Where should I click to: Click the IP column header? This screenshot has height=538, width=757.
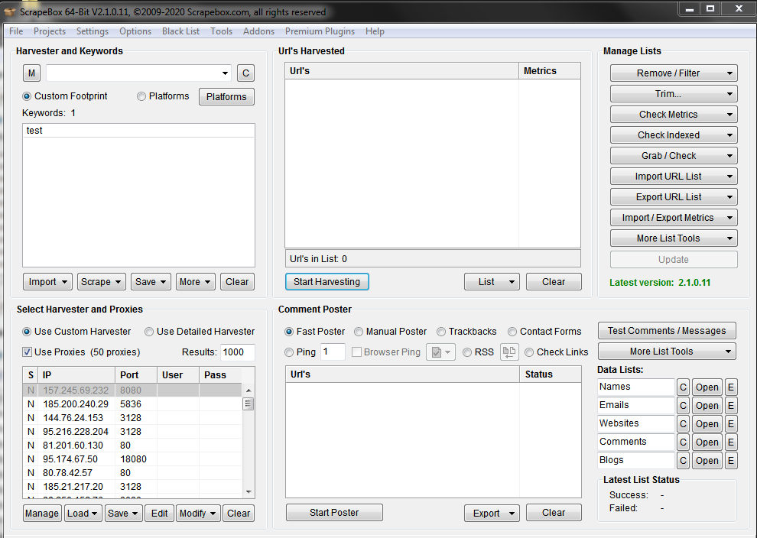76,375
